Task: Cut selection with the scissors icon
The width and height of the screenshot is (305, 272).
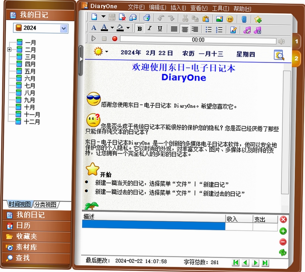Action: (x=185, y=18)
